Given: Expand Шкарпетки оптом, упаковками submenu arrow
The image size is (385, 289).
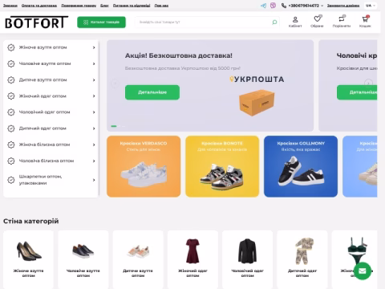Looking at the screenshot, I should pos(94,180).
